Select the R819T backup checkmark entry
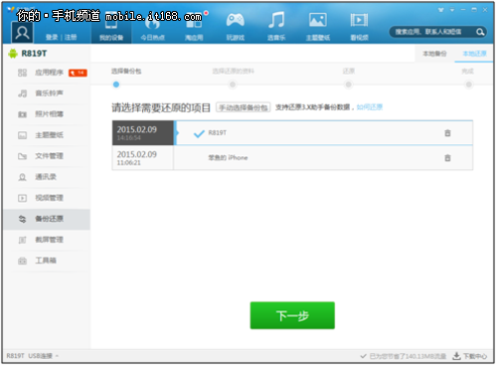The width and height of the screenshot is (497, 365). (x=210, y=133)
